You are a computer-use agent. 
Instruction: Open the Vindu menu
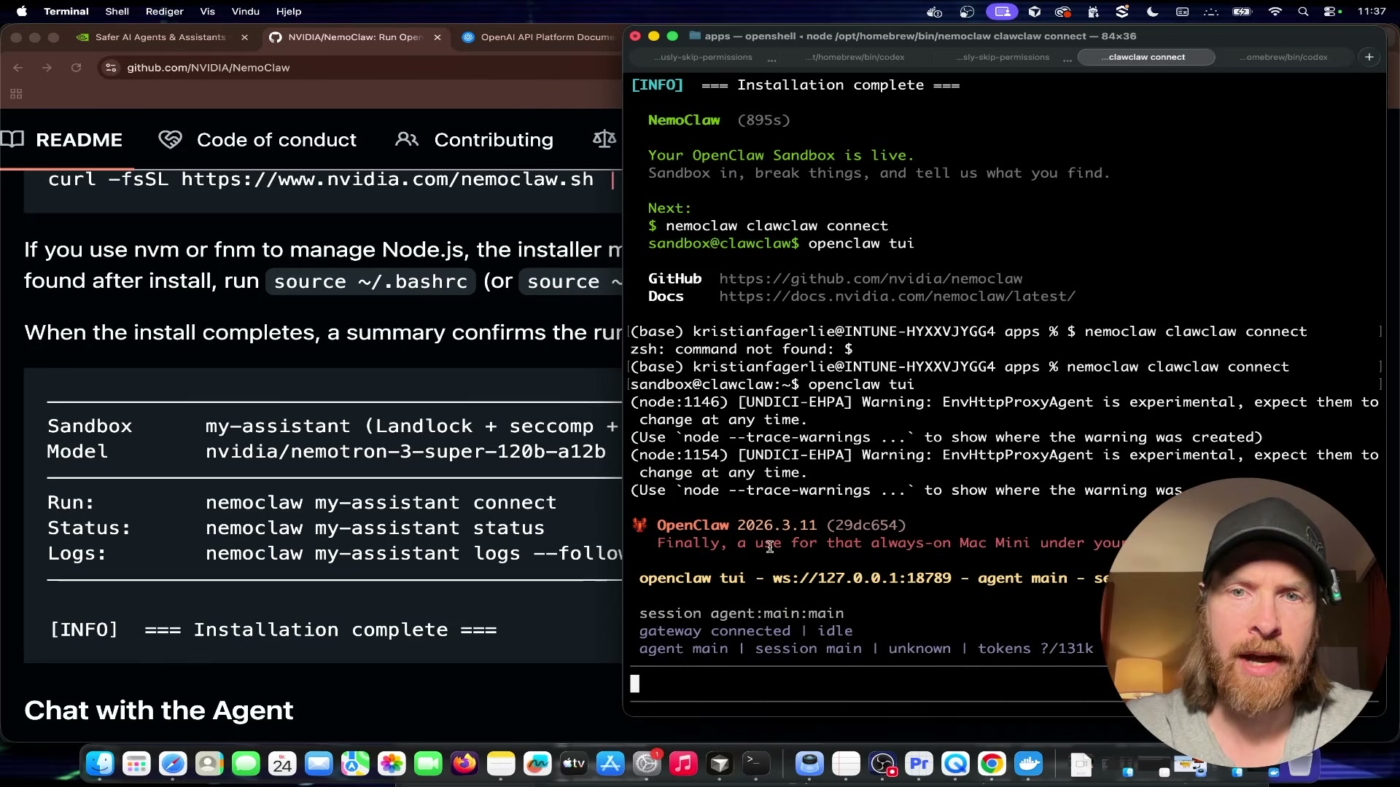pyautogui.click(x=246, y=11)
